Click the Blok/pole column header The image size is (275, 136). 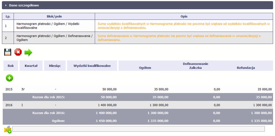pyautogui.click(x=54, y=16)
